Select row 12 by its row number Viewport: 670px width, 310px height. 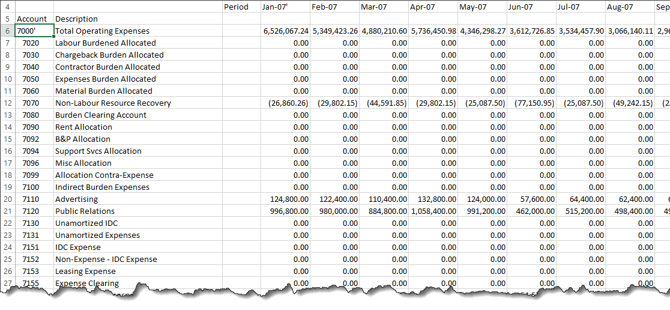[8, 103]
